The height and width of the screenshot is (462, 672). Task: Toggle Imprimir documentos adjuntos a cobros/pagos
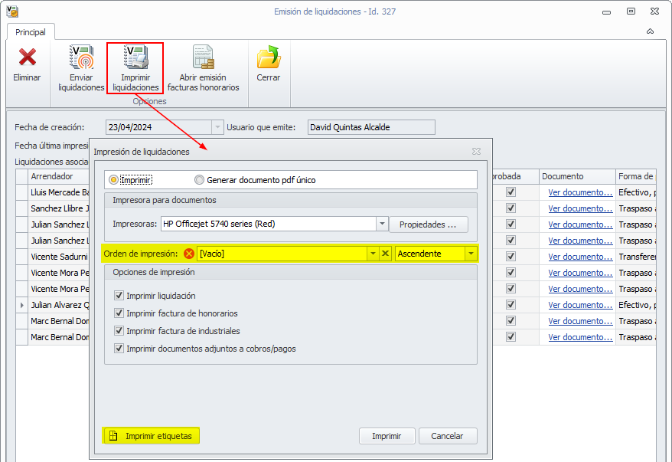(119, 349)
